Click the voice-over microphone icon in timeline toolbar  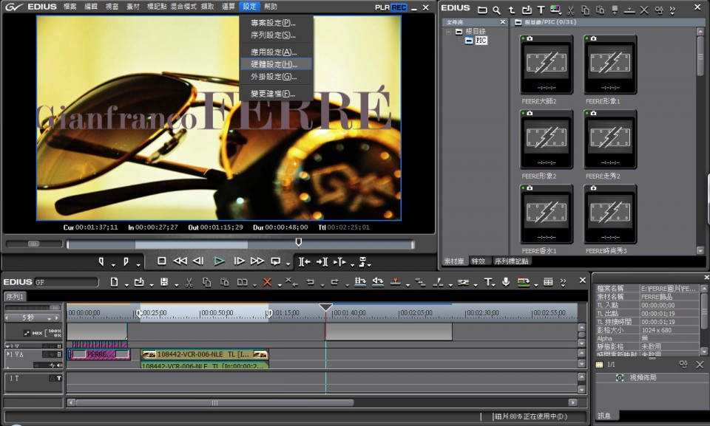tap(506, 282)
